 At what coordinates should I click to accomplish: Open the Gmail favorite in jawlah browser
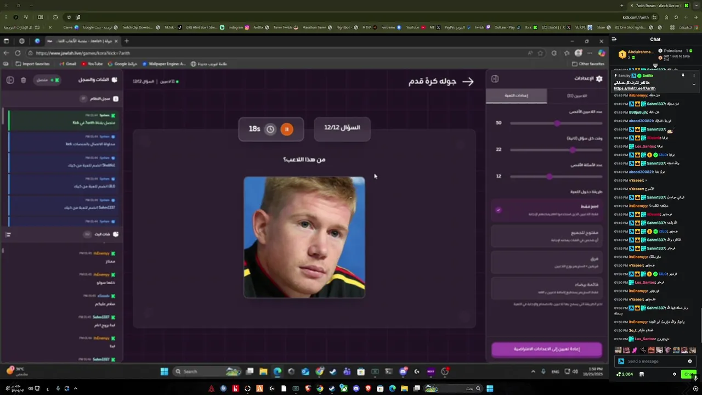(67, 64)
